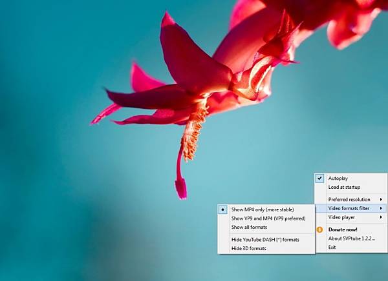Click the Autoplay checkmark icon
Image resolution: width=388 pixels, height=281 pixels.
pos(319,178)
